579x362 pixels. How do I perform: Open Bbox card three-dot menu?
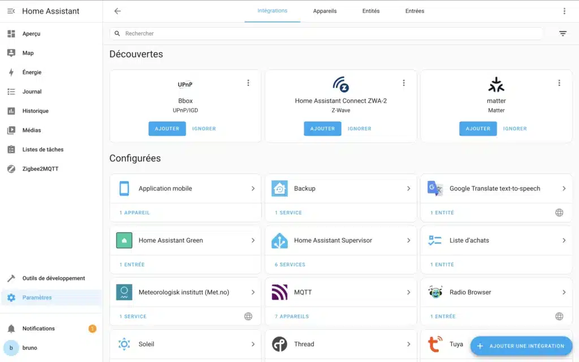(248, 83)
